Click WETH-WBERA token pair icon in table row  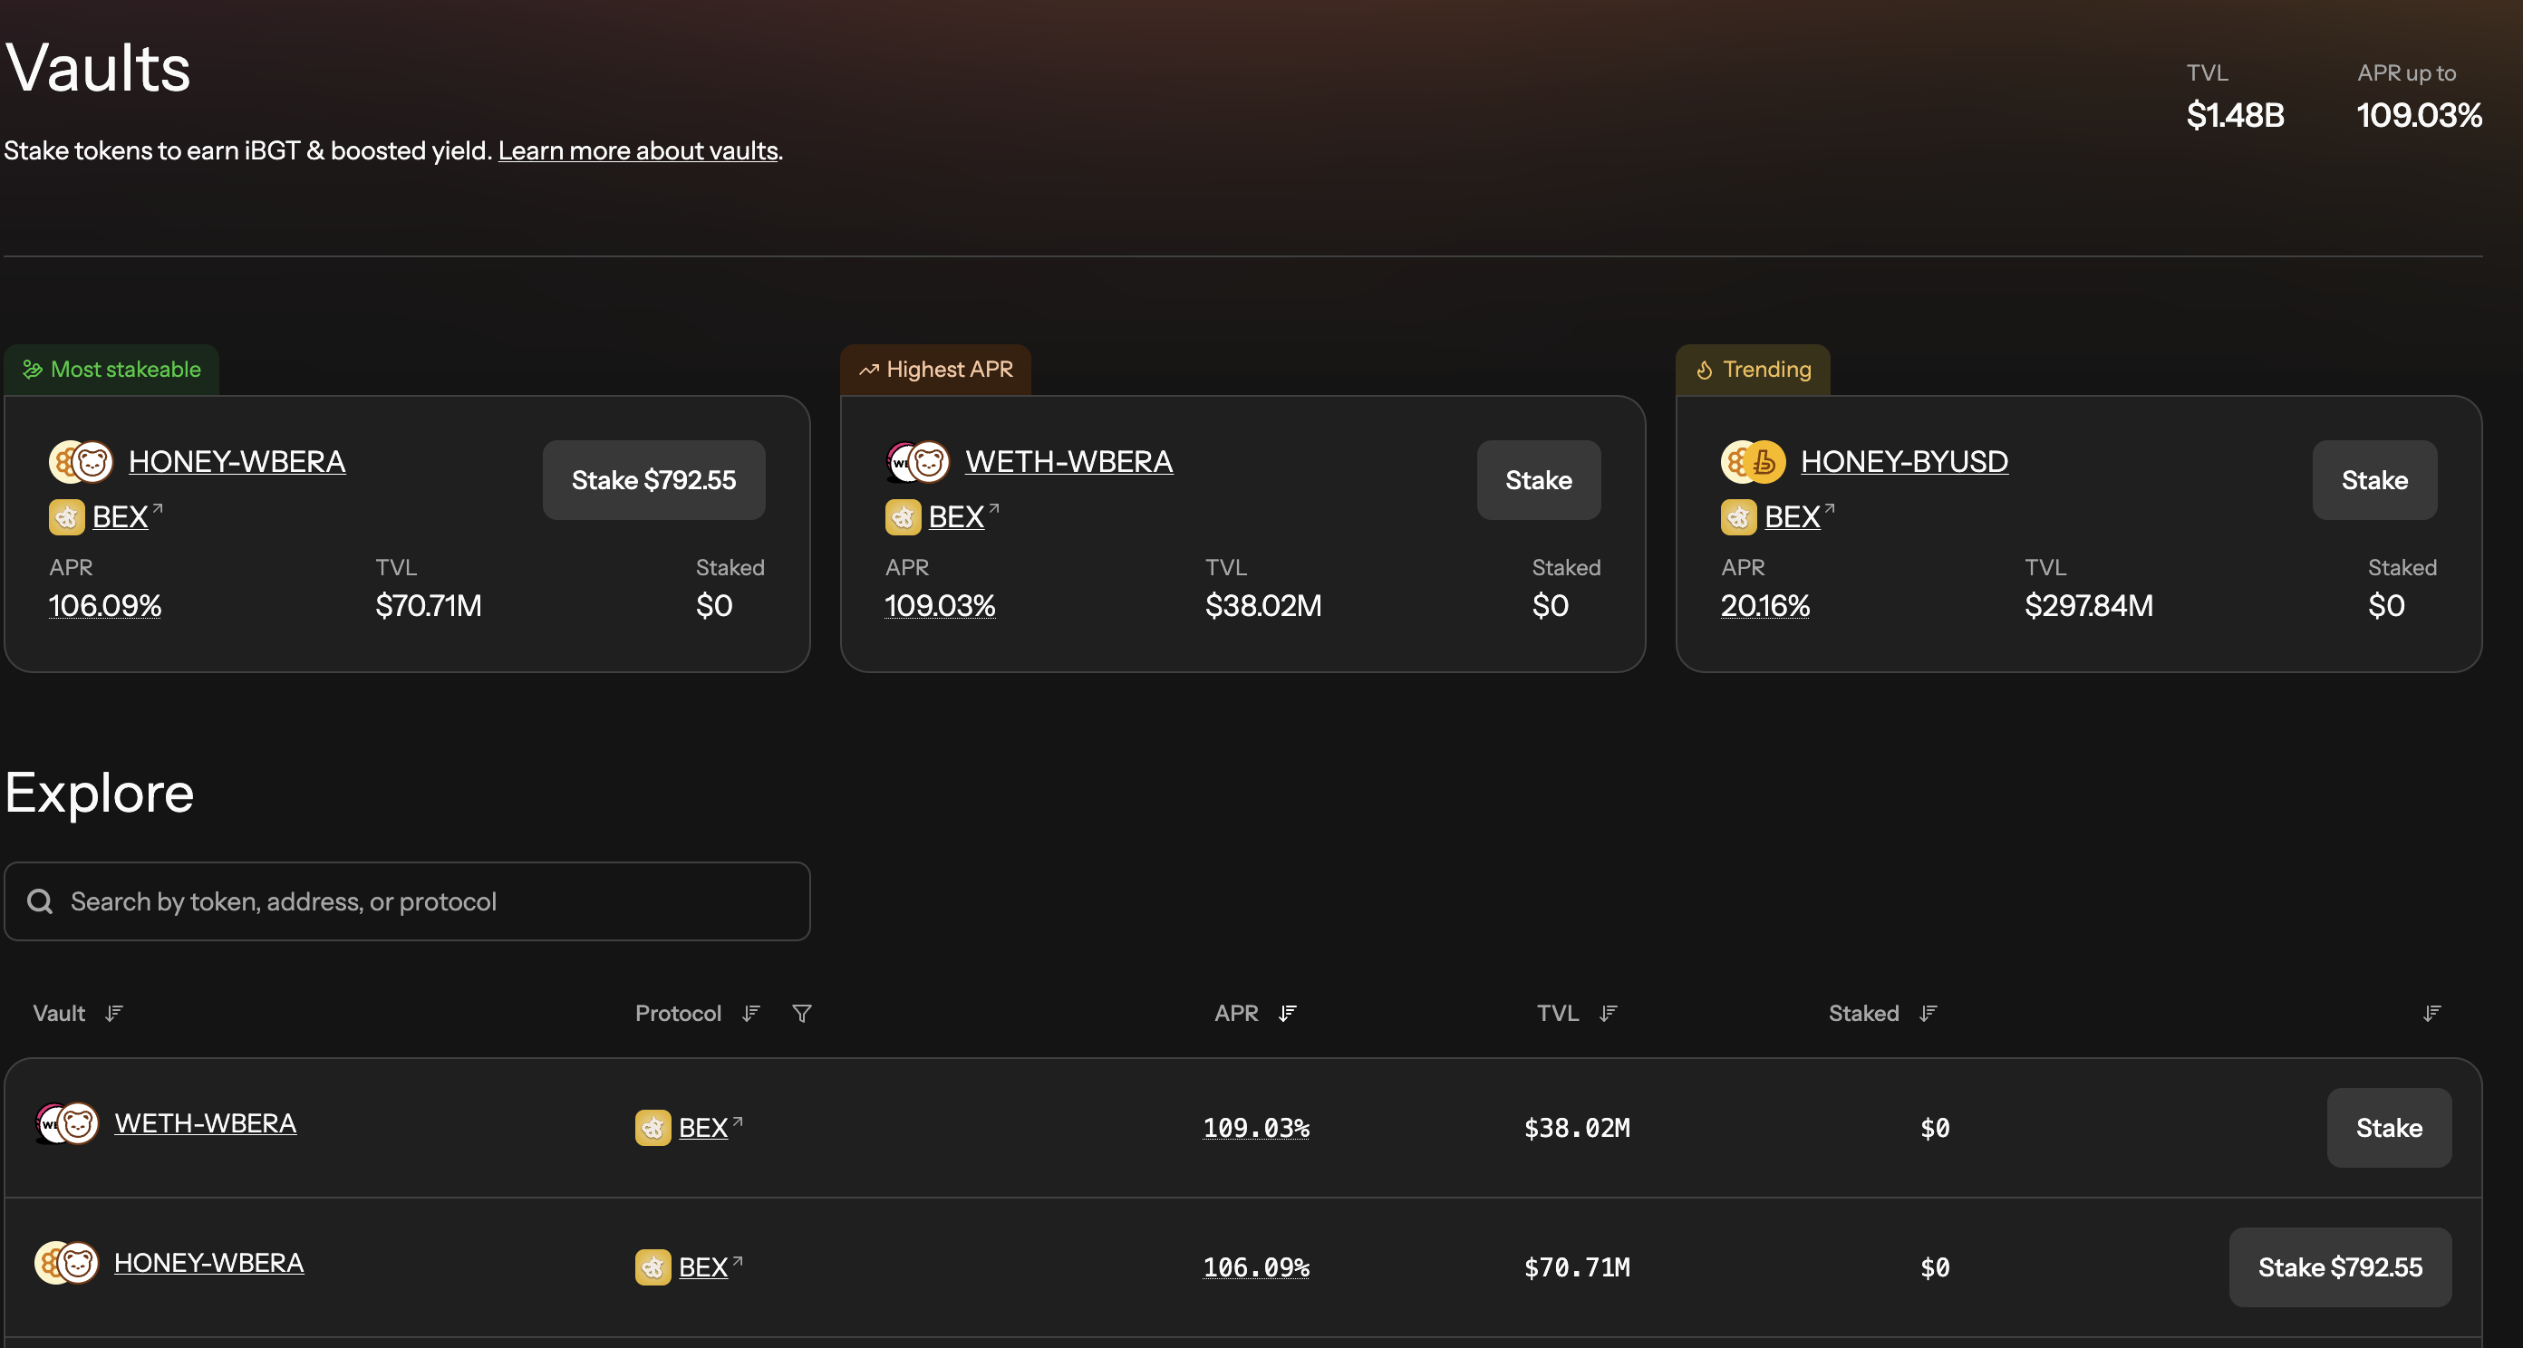coord(66,1122)
